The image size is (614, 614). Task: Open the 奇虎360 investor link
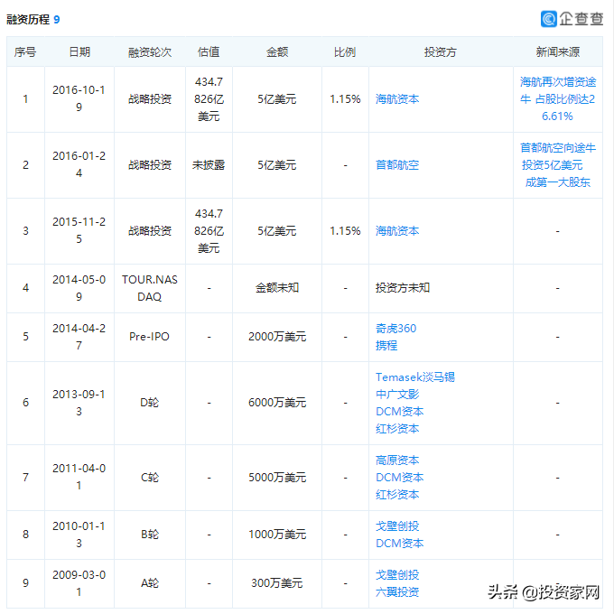[395, 328]
